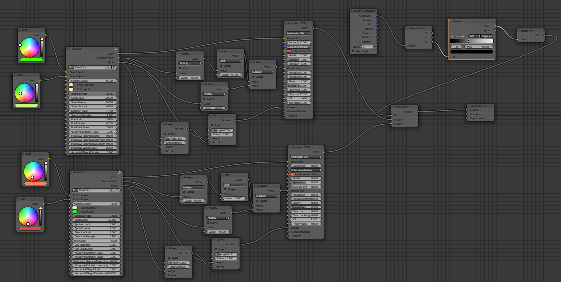Select the ColorRamp node title header
The height and width of the screenshot is (282, 561).
tap(472, 21)
